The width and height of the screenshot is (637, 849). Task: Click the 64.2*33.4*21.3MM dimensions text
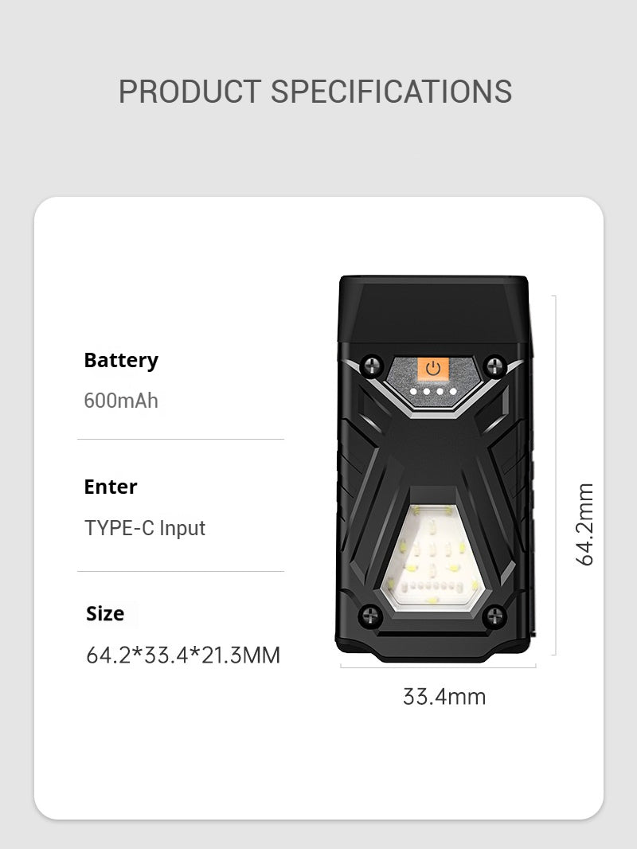[183, 655]
